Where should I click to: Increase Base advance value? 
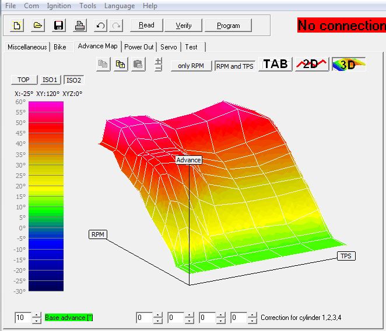tap(36, 315)
